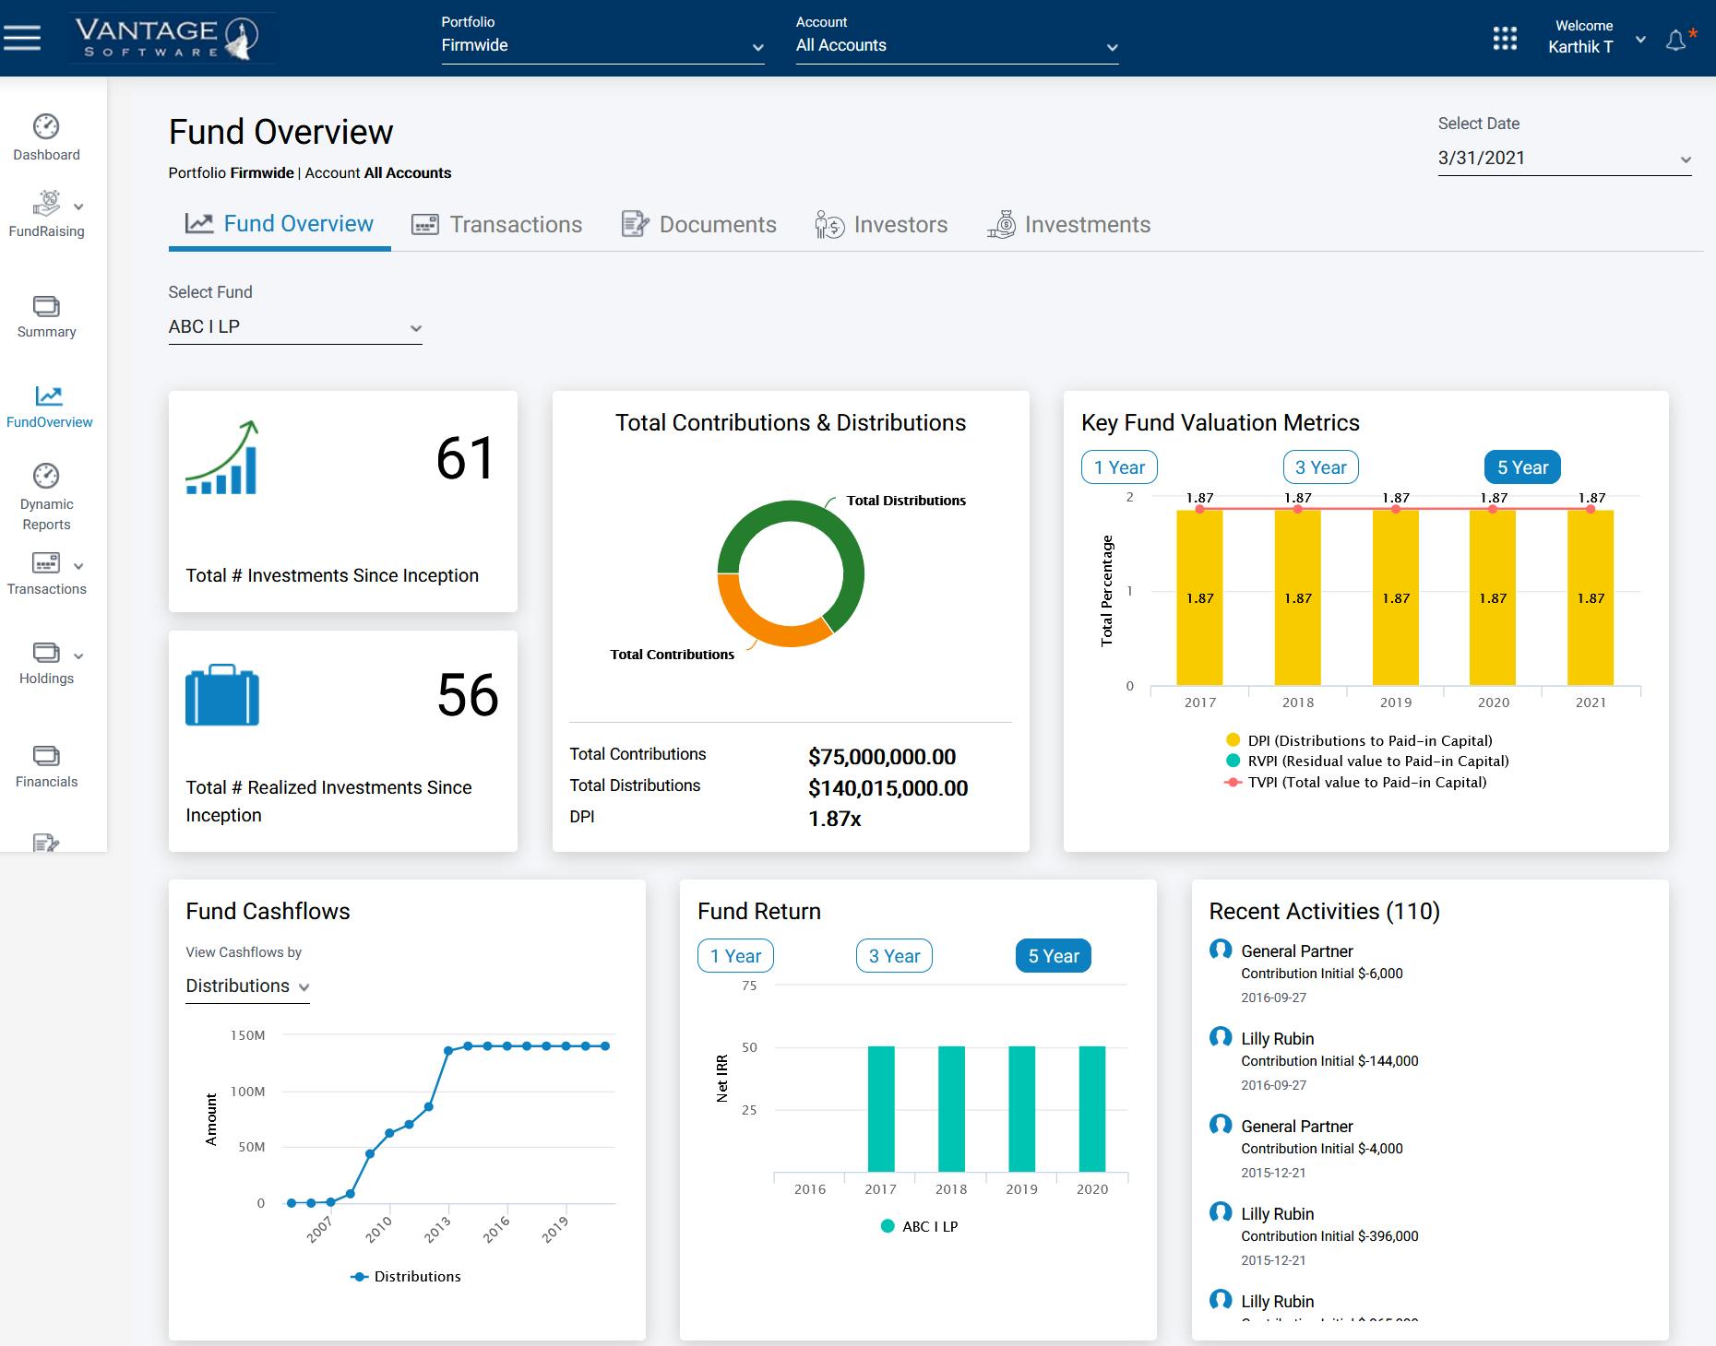Enable 3 Year view for Fund Return
1716x1346 pixels.
click(x=892, y=956)
